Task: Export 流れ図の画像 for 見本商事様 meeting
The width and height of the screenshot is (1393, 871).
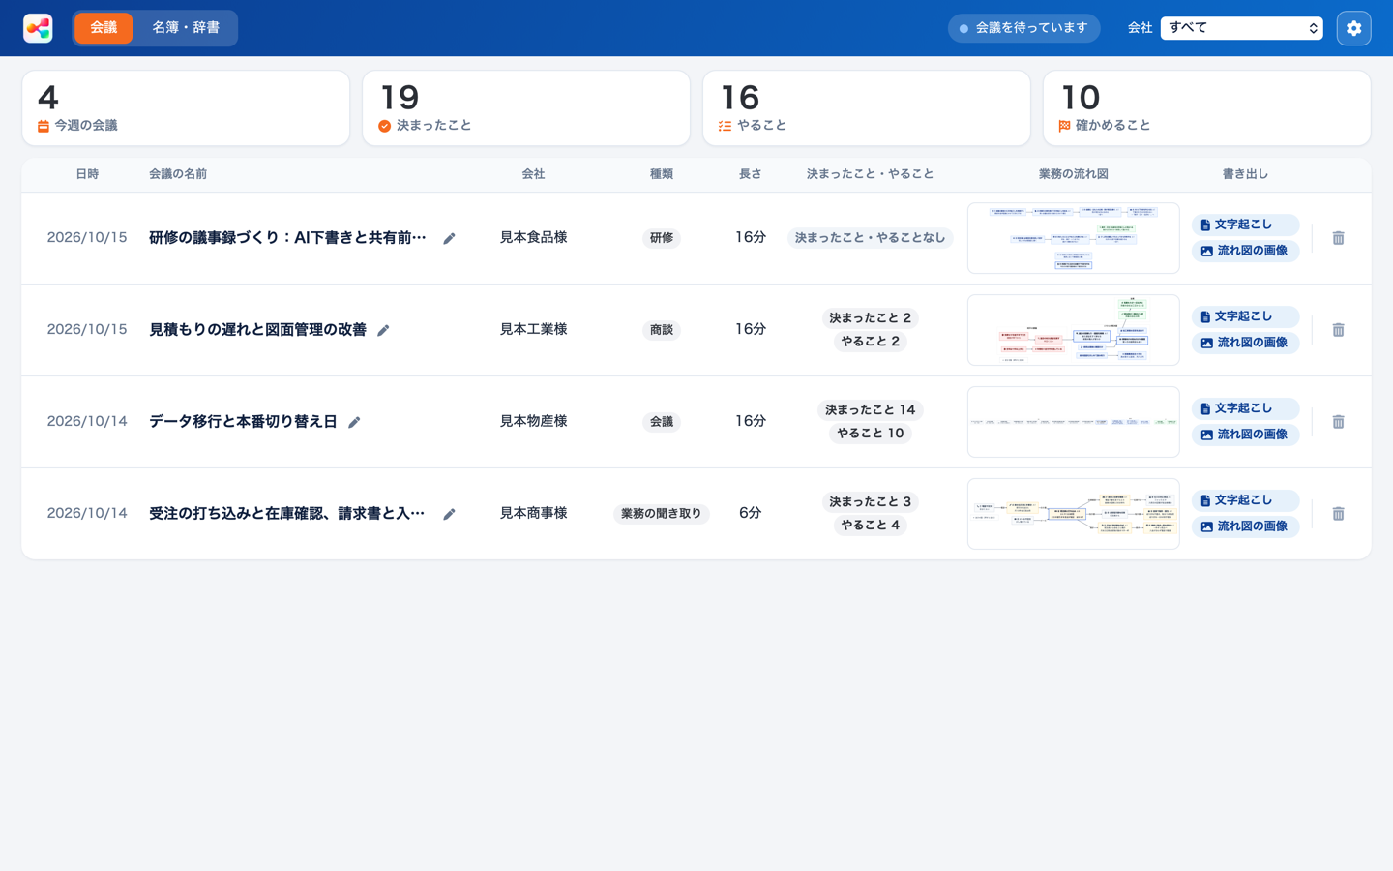Action: point(1245,526)
